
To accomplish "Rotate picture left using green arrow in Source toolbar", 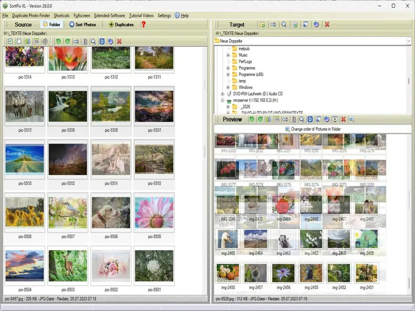I will [x=58, y=41].
